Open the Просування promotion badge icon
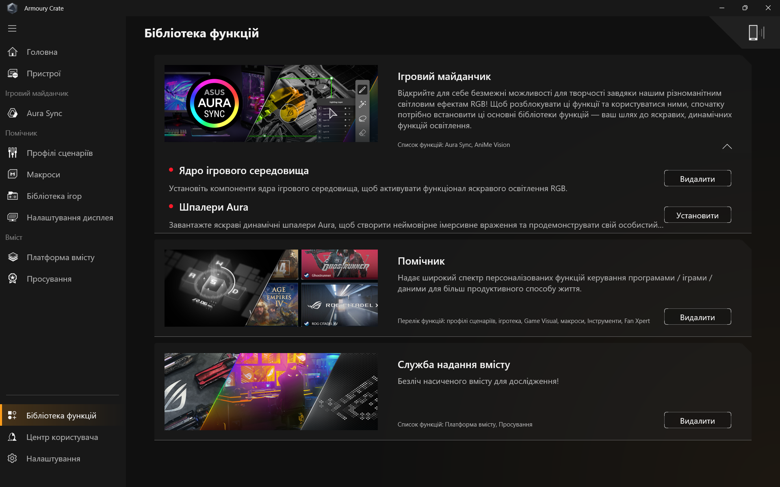Screen dimensions: 780x487 pyautogui.click(x=13, y=279)
